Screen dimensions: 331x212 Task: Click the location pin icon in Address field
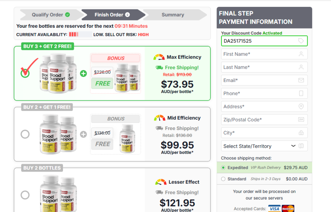301,106
